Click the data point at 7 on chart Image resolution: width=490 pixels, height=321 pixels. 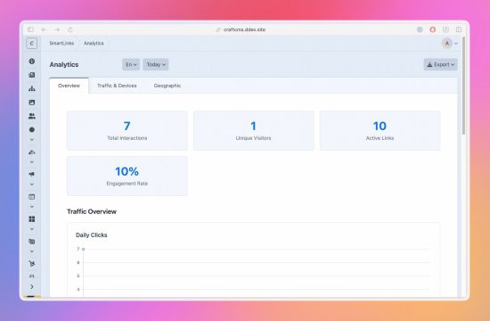(84, 249)
